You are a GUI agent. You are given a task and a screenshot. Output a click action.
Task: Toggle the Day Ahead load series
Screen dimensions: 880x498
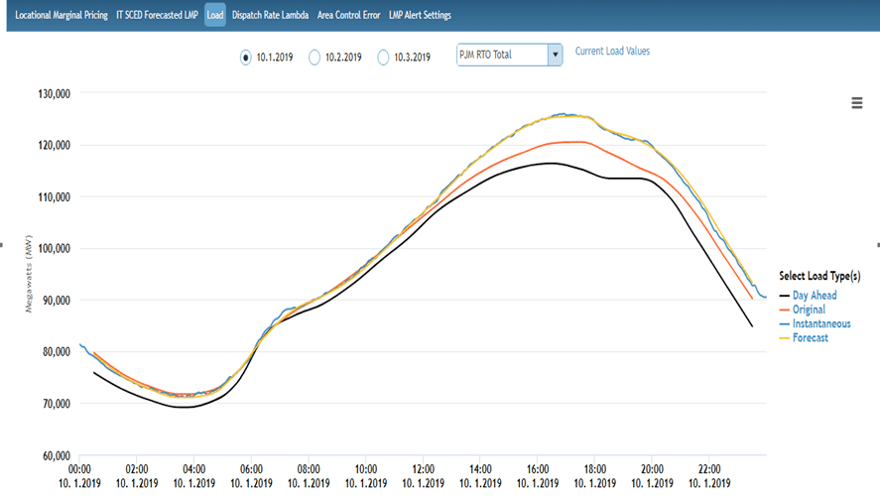pos(814,296)
